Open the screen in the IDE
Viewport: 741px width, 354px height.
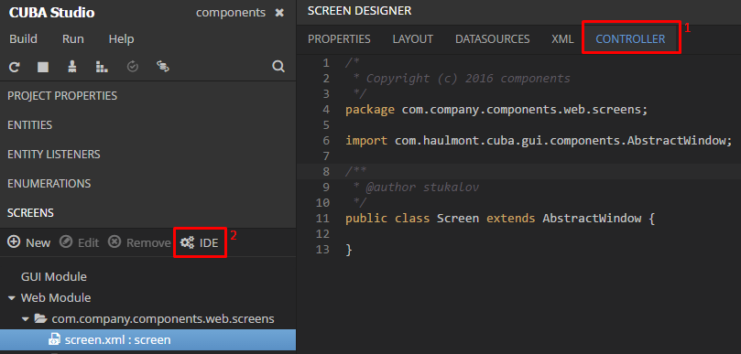pos(200,242)
